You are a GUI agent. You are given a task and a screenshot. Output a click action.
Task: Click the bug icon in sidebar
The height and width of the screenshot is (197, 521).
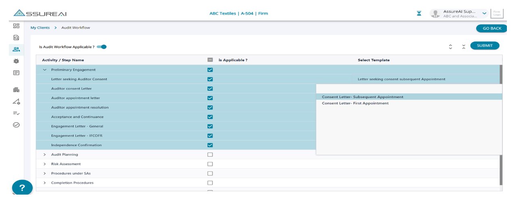click(x=16, y=61)
